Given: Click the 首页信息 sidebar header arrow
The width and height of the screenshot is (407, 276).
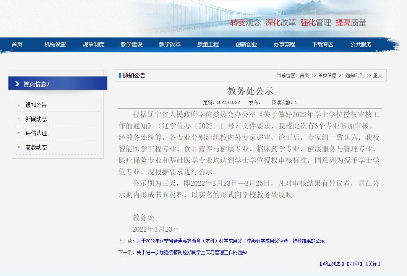Looking at the screenshot, I should pyautogui.click(x=17, y=84).
